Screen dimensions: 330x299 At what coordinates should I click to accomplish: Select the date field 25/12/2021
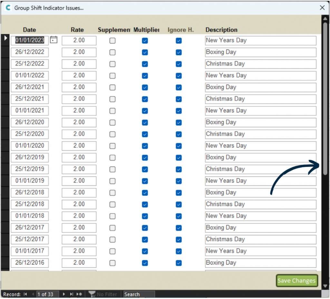30,99
